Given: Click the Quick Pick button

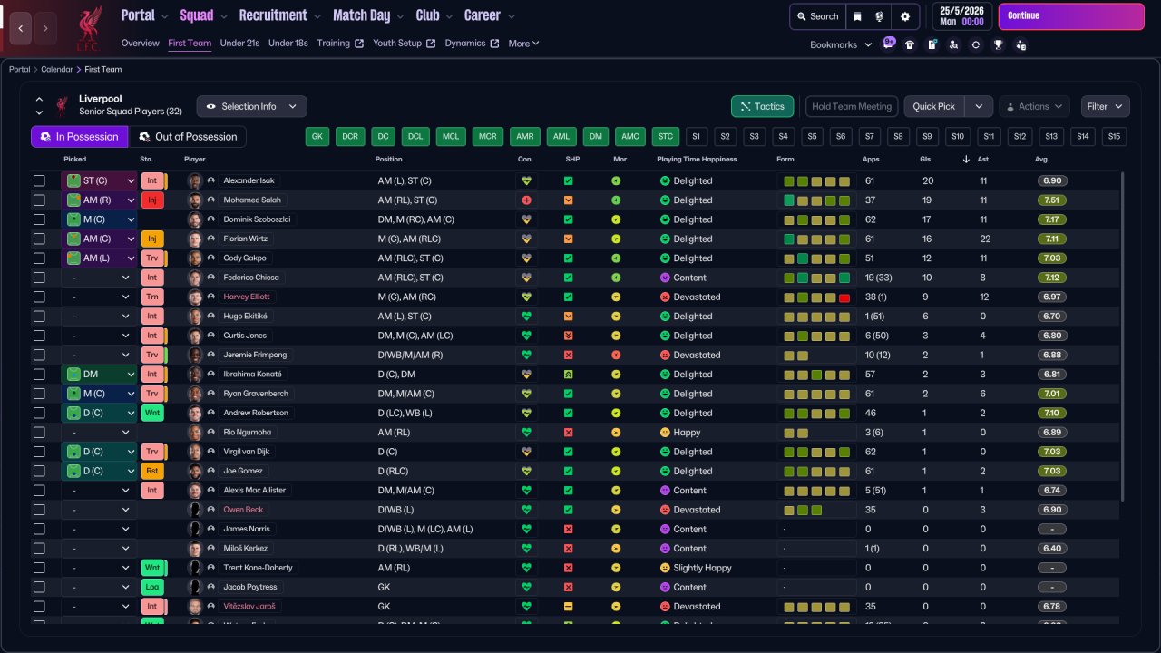Looking at the screenshot, I should pos(934,106).
